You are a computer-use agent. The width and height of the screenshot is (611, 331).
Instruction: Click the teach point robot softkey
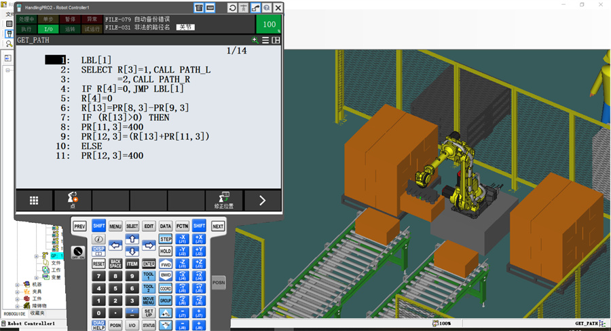click(x=72, y=200)
